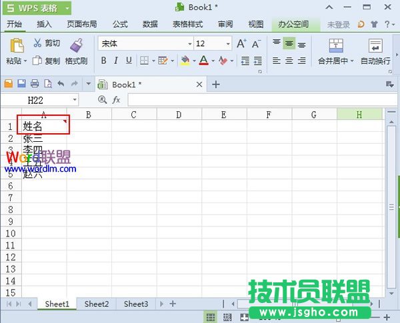
Task: Click the Wrap Text (自动换行) icon
Action: coord(375,45)
